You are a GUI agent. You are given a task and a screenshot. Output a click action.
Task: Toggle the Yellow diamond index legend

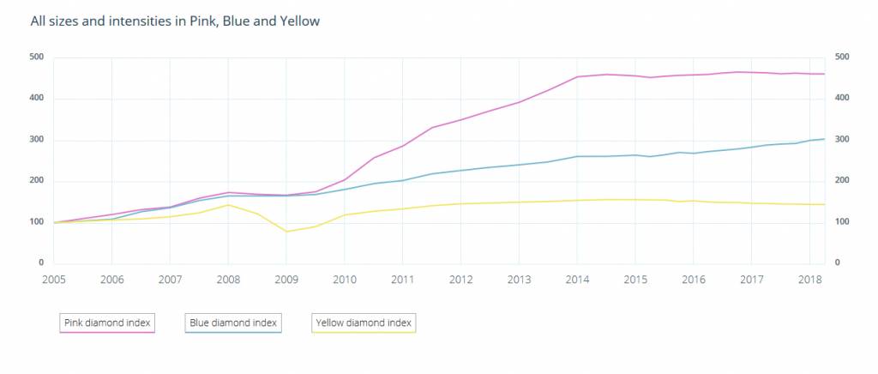pyautogui.click(x=364, y=323)
